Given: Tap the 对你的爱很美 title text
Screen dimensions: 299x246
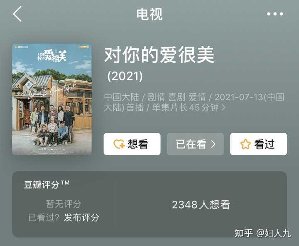Looking at the screenshot, I should [x=159, y=55].
